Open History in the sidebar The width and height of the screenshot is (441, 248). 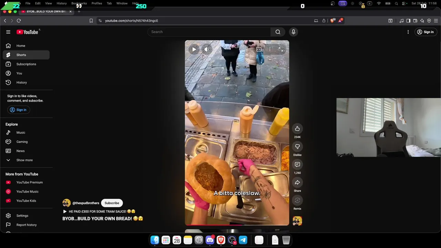(26, 82)
